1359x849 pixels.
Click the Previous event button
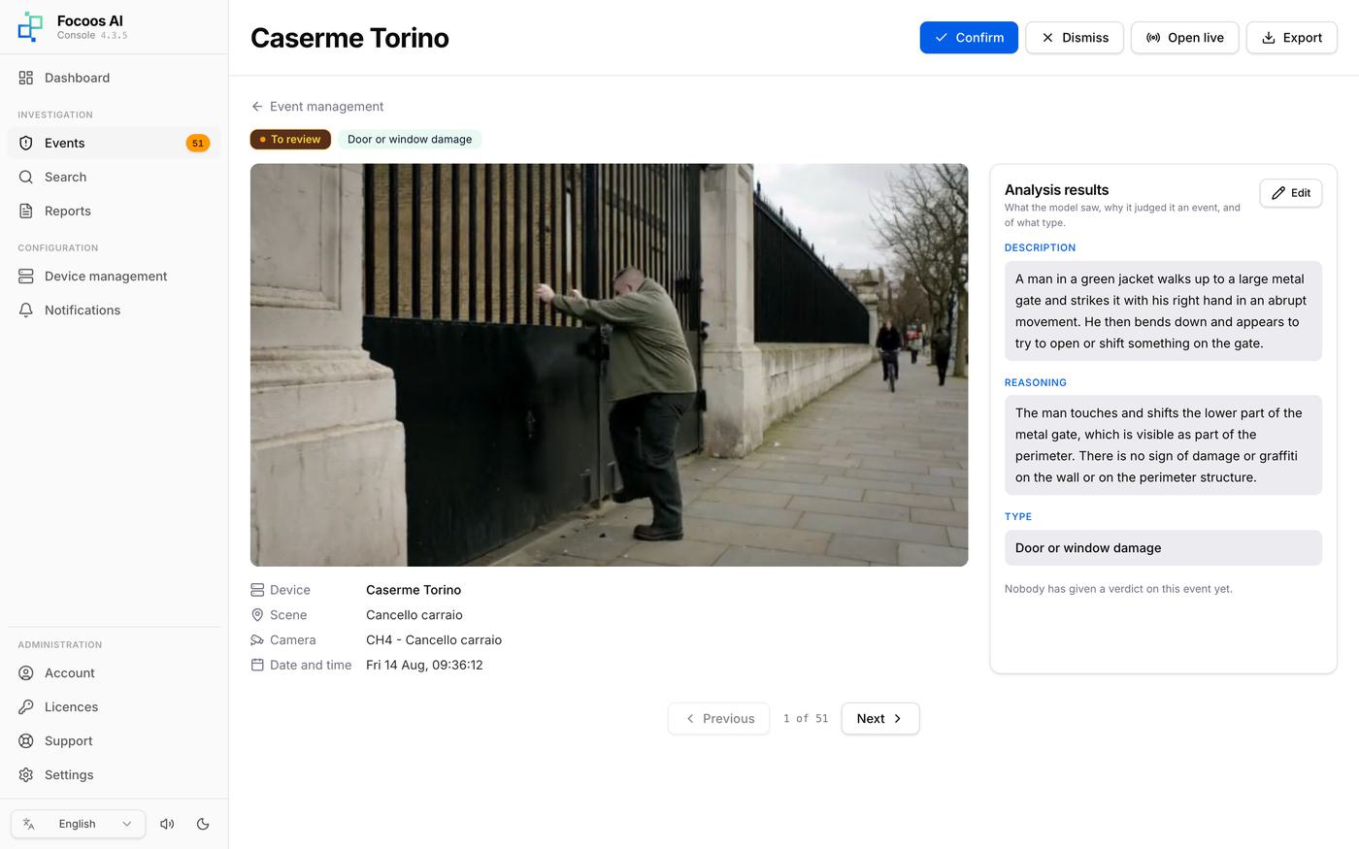(718, 719)
